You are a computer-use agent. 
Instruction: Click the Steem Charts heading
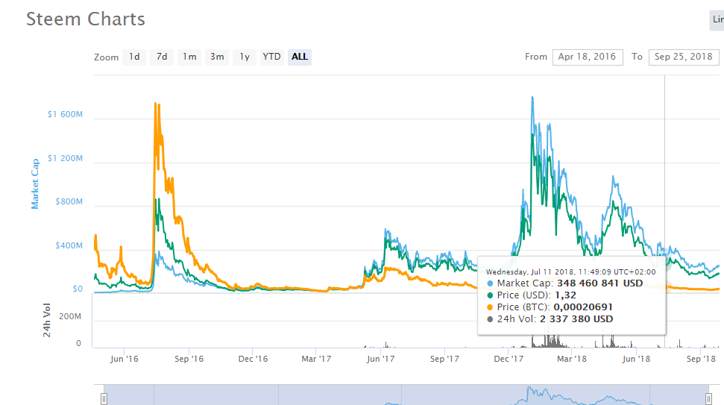(x=86, y=19)
